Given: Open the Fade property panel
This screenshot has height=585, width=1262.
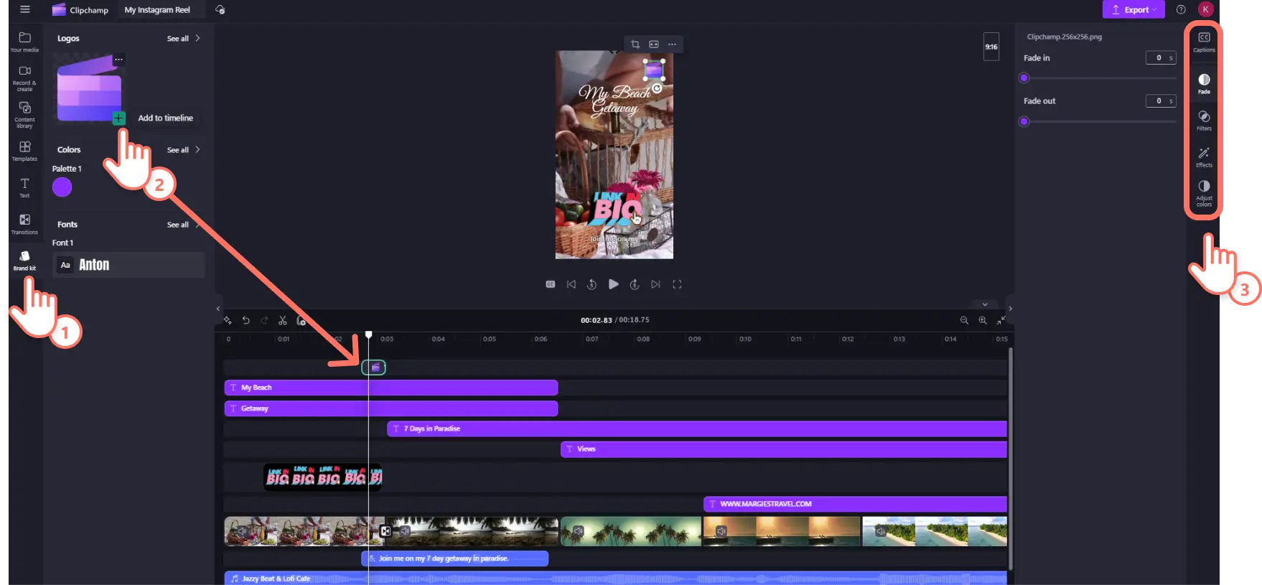Looking at the screenshot, I should (x=1205, y=83).
